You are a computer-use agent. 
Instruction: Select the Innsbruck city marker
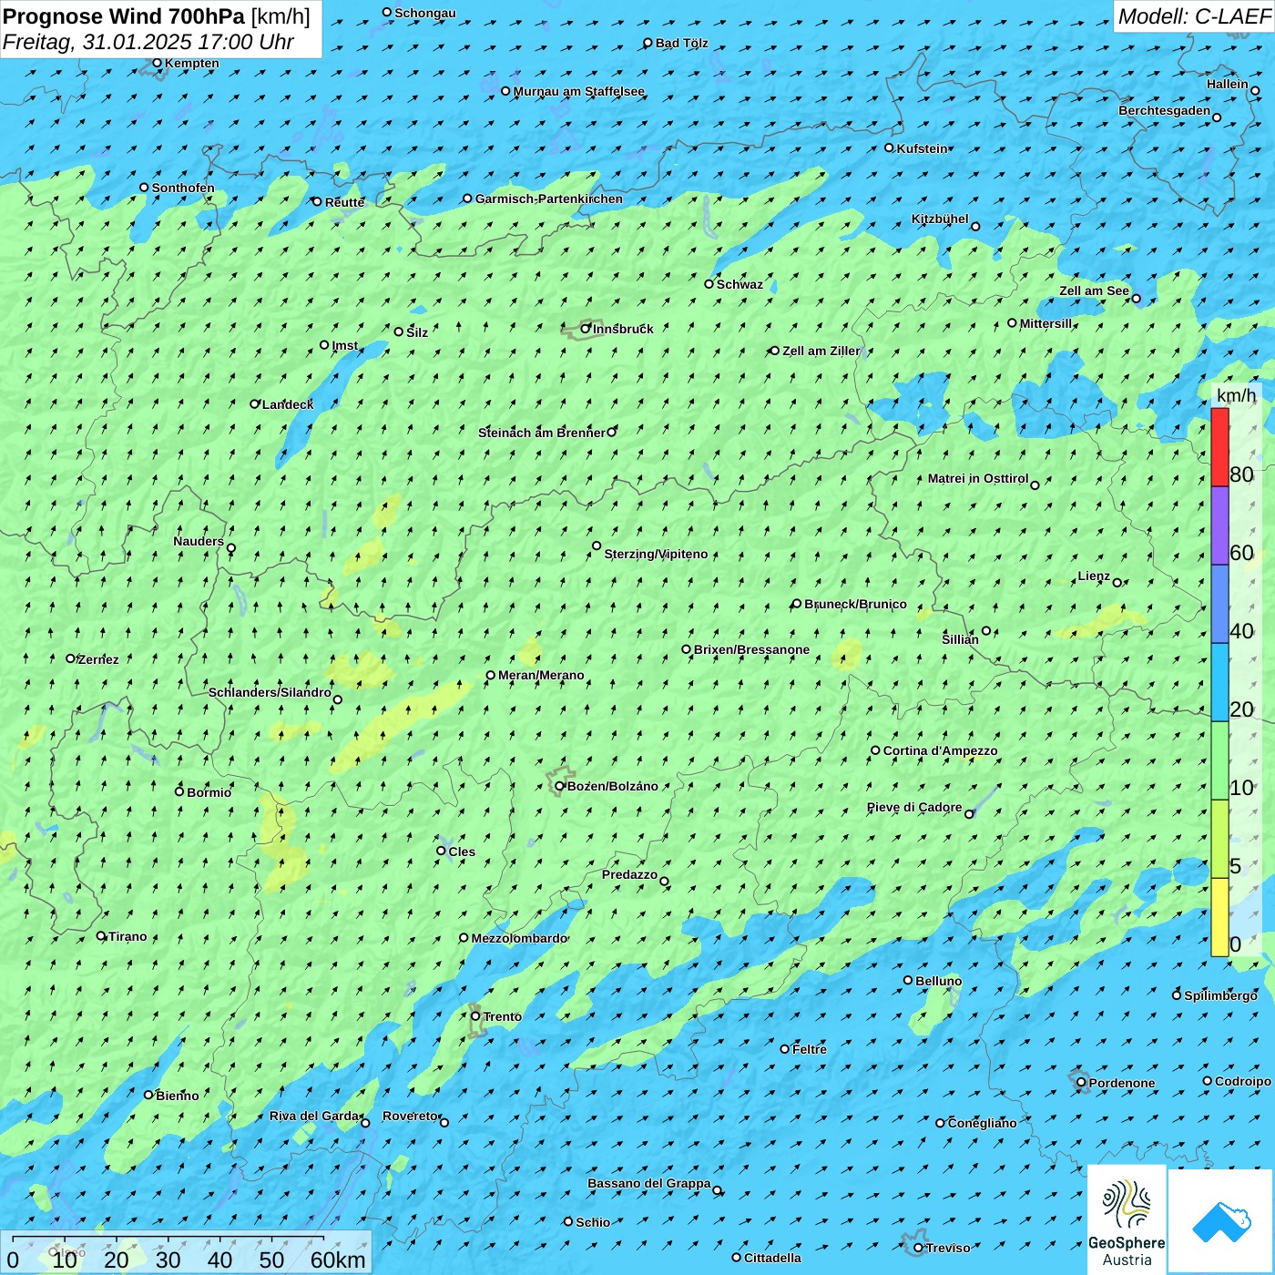(x=586, y=329)
